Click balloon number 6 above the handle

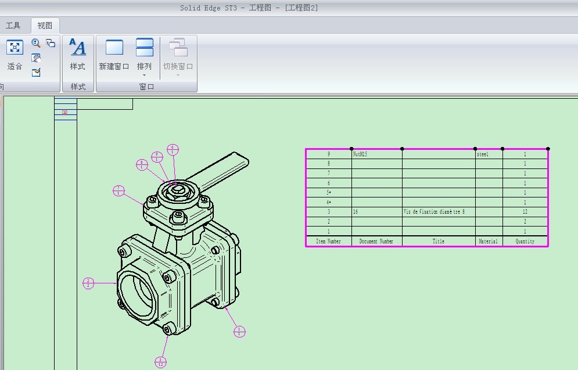coord(173,150)
